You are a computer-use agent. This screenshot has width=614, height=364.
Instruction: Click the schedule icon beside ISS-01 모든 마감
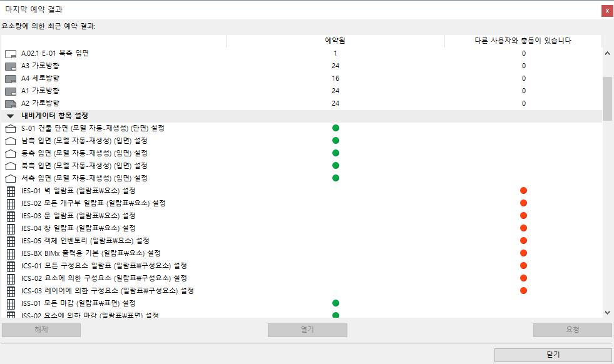pyautogui.click(x=10, y=303)
